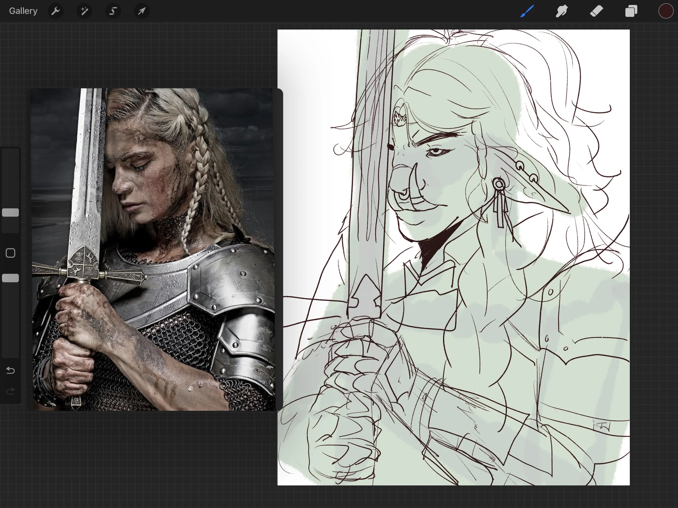The image size is (678, 508).
Task: Open the Actions wrench menu
Action: pos(56,11)
